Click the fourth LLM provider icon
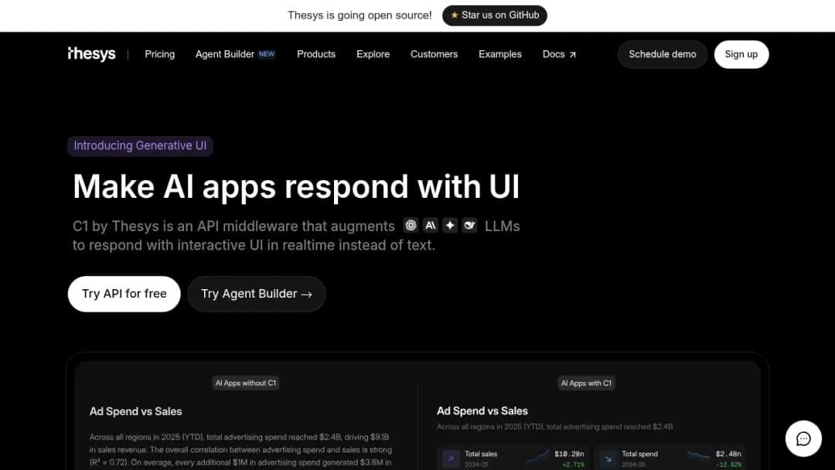This screenshot has height=470, width=835. coord(470,225)
